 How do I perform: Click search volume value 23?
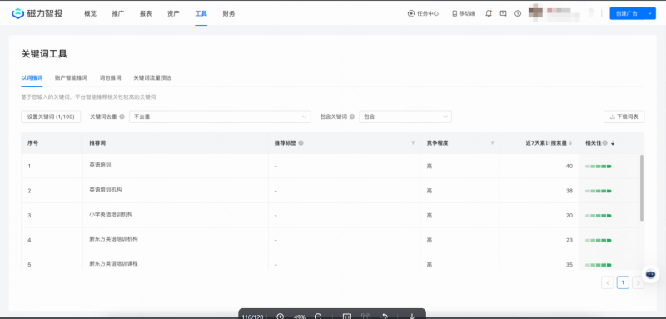tap(569, 240)
